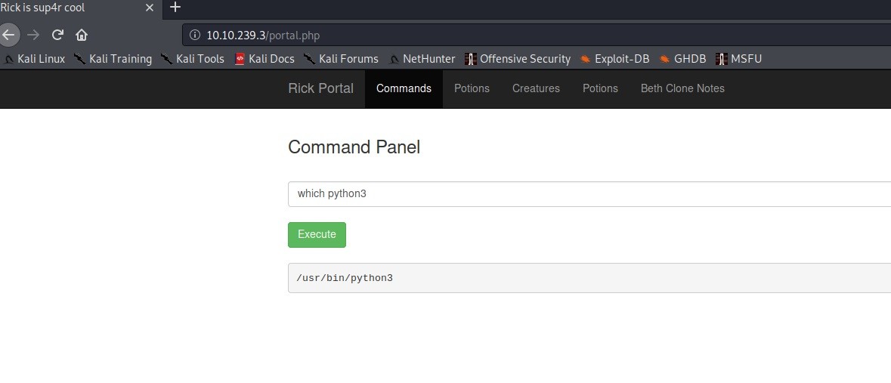Reload the current page
Viewport: 891px width, 383px height.
tap(57, 35)
